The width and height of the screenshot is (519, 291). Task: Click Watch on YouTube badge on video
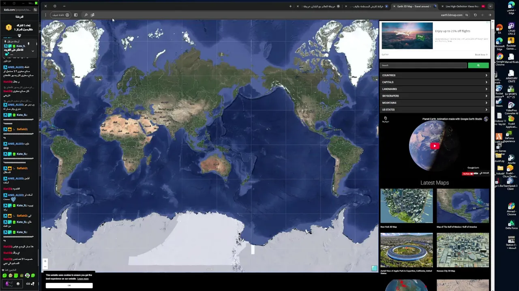(x=476, y=173)
